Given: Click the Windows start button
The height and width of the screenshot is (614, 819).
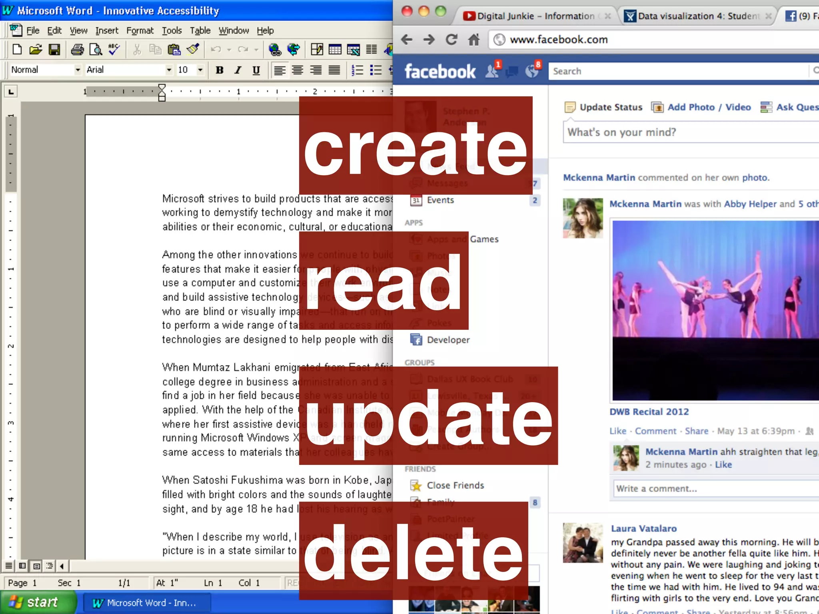Looking at the screenshot, I should point(38,602).
